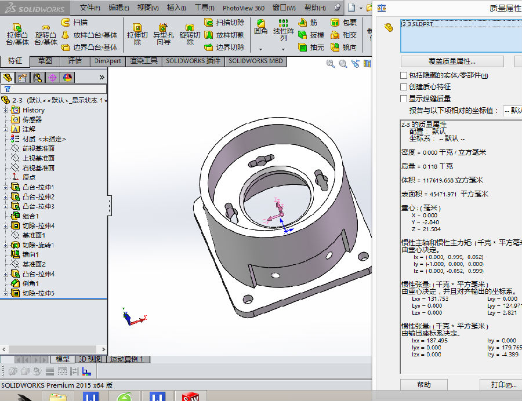This screenshot has width=522, height=401.
Task: Select the 拉伸凸台/基体 extrude boss tool
Action: (17, 32)
